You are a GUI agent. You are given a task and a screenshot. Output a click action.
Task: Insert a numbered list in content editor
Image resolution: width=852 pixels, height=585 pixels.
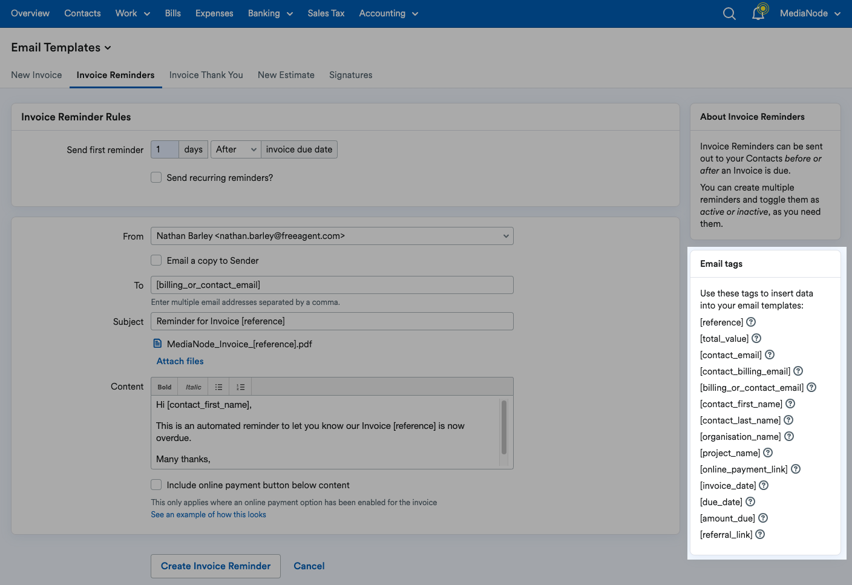coord(240,387)
